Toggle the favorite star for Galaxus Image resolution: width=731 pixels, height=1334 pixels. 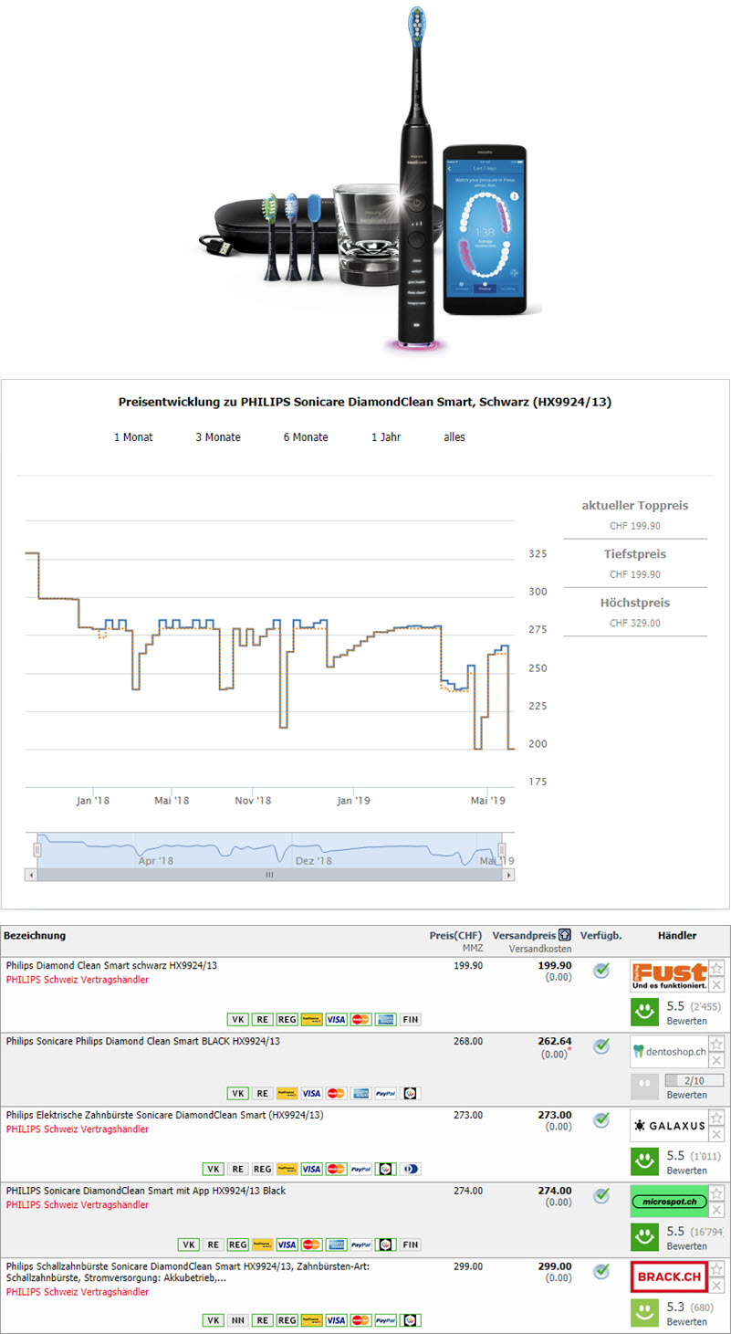tap(717, 1119)
